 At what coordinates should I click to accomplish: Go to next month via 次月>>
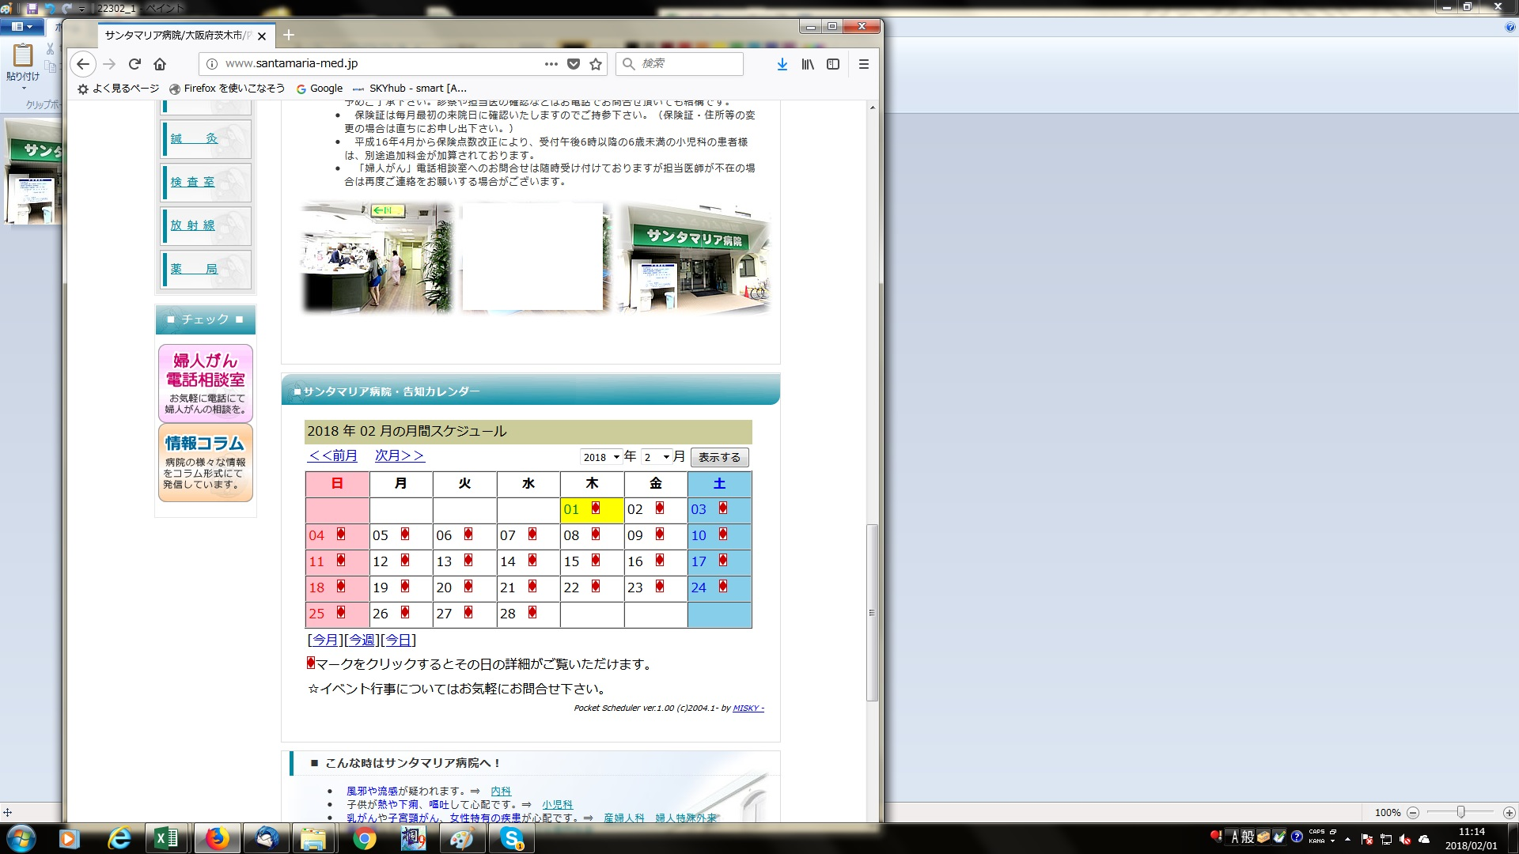[400, 455]
